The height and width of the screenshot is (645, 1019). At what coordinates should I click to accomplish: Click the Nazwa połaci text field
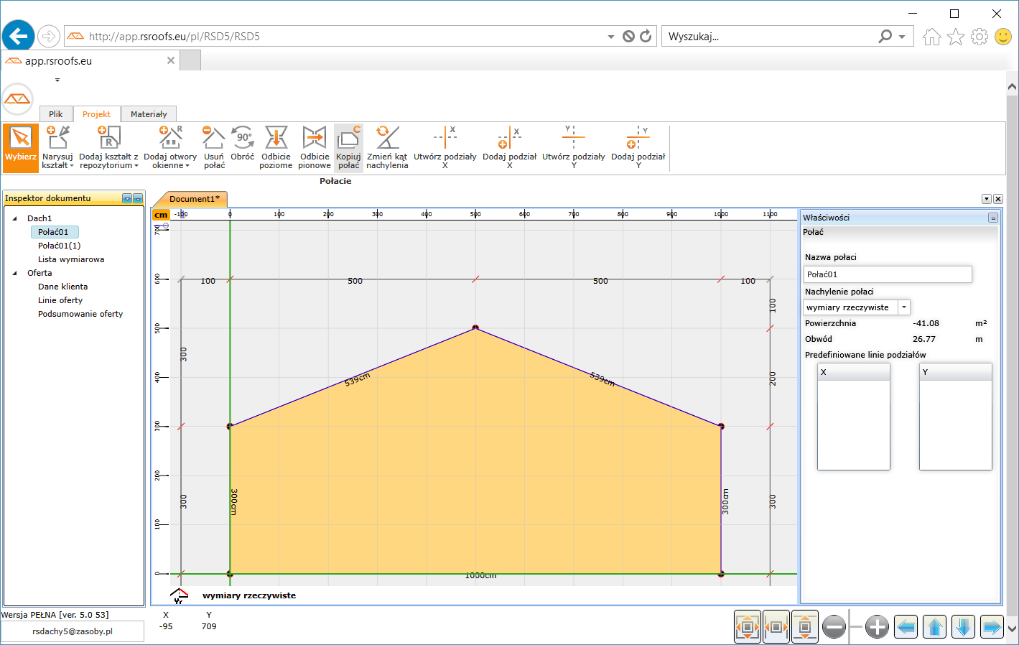tap(887, 274)
